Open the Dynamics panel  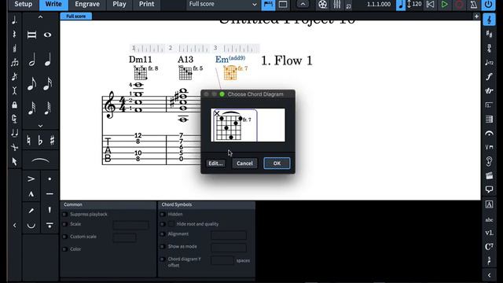point(489,76)
